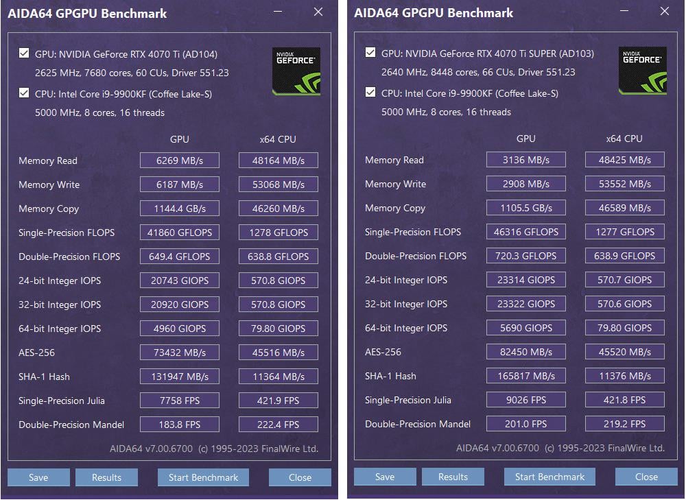The height and width of the screenshot is (500, 686).
Task: Click the 11376 MB/s CPU SHA-1 value
Action: coord(625,375)
